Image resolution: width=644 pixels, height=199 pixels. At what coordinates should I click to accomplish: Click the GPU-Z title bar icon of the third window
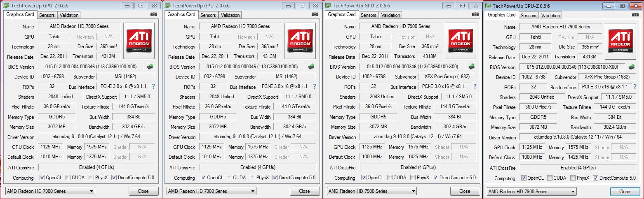coord(328,5)
